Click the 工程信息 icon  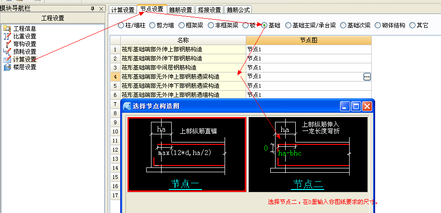7,29
